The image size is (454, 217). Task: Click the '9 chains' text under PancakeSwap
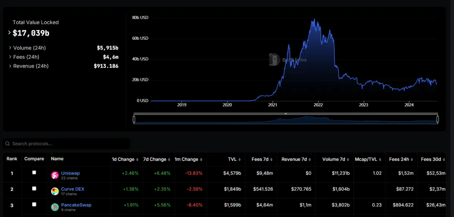[x=68, y=210]
